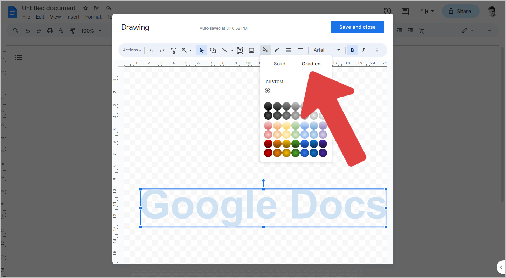The height and width of the screenshot is (278, 506).
Task: Pick the Line tool
Action: (x=224, y=50)
